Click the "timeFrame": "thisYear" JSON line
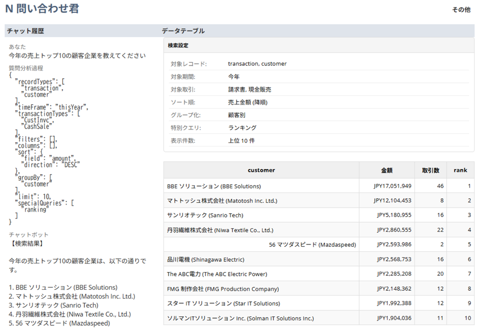The width and height of the screenshot is (481, 328). pyautogui.click(x=51, y=107)
